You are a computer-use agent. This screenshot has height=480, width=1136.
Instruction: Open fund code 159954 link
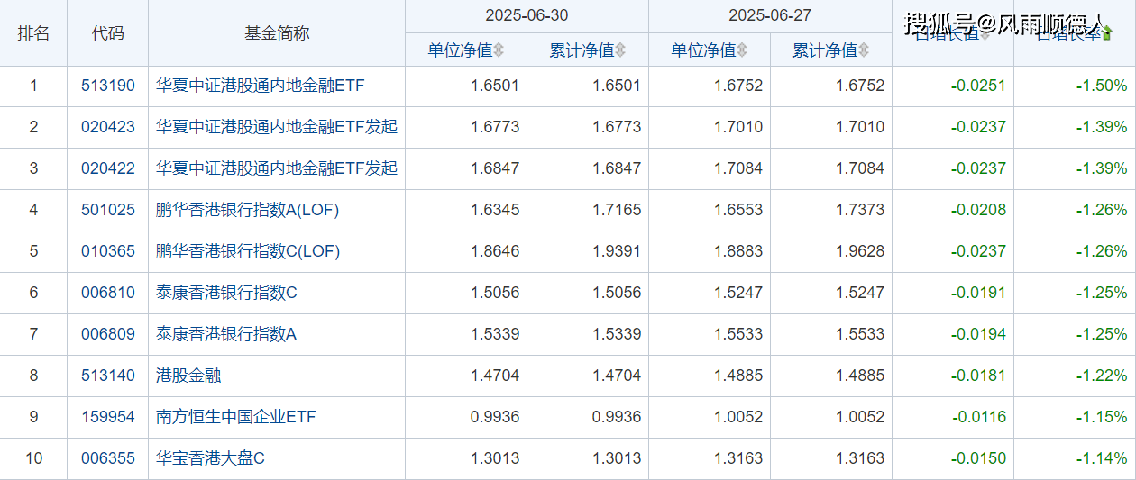[x=108, y=418]
